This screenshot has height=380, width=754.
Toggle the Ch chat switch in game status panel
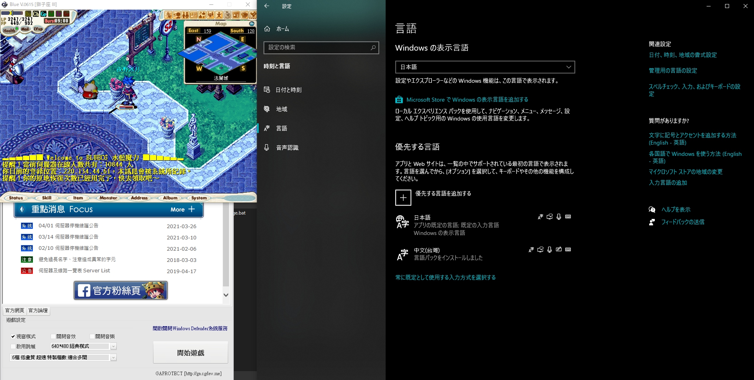[36, 14]
